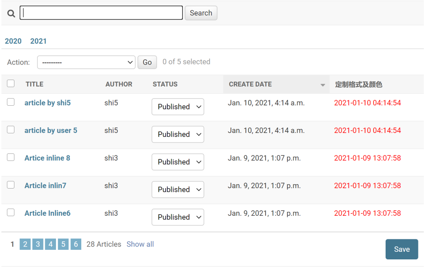Jump to page 6 in pagination
Screen dimensions: 432x267
pos(76,244)
